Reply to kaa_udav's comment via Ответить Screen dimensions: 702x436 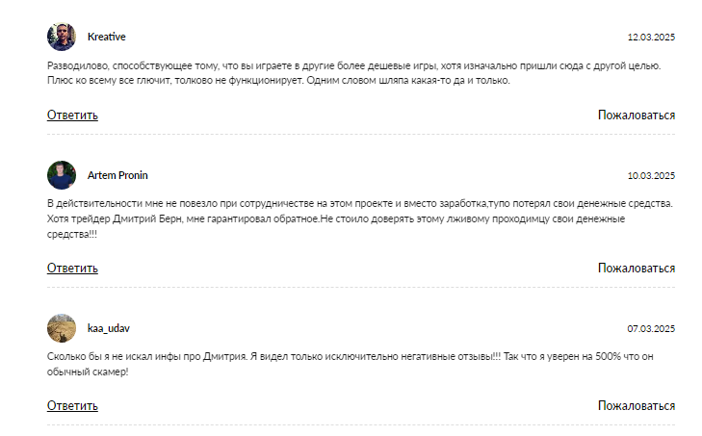pyautogui.click(x=72, y=405)
